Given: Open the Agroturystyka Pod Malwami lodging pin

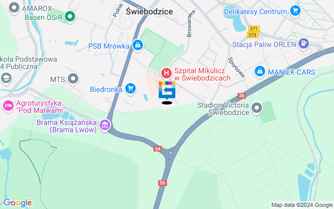Looking at the screenshot, I should 8,106.
